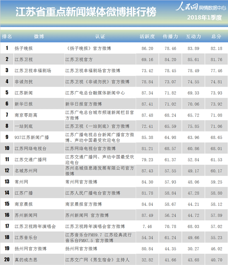Click the 江苏广电总台融媒体新闻中心 cell

tap(100, 93)
